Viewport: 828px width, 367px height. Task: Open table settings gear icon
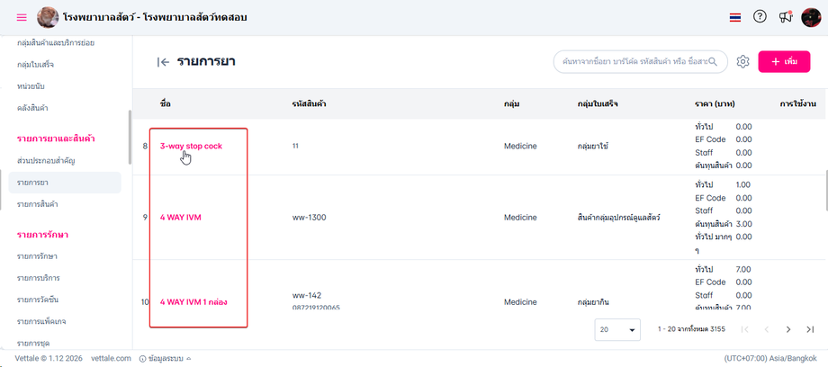(742, 61)
